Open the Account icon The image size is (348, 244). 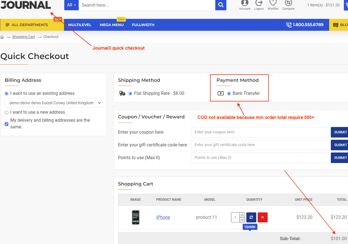tap(245, 3)
